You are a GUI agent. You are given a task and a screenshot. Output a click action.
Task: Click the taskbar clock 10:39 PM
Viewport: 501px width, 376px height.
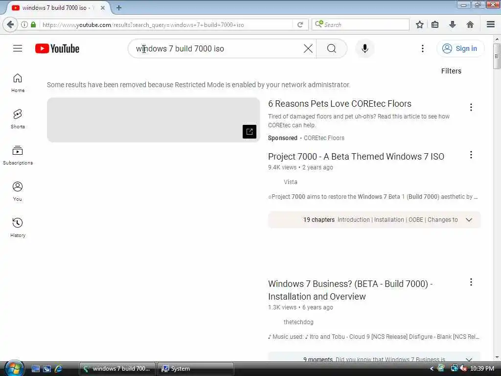tap(482, 369)
